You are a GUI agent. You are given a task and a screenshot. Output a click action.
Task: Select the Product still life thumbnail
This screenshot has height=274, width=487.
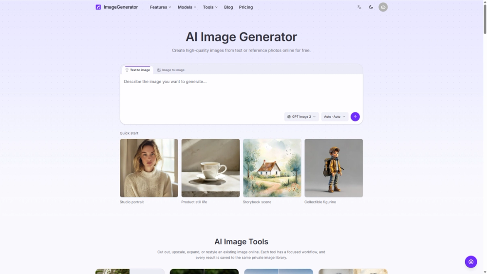coord(210,168)
